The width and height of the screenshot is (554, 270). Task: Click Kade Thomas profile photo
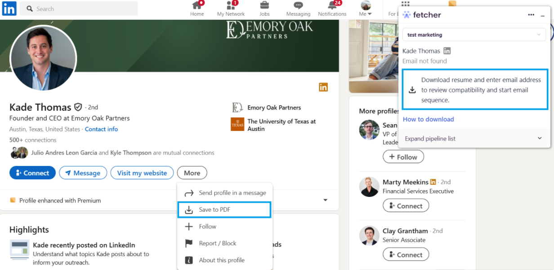tap(43, 58)
